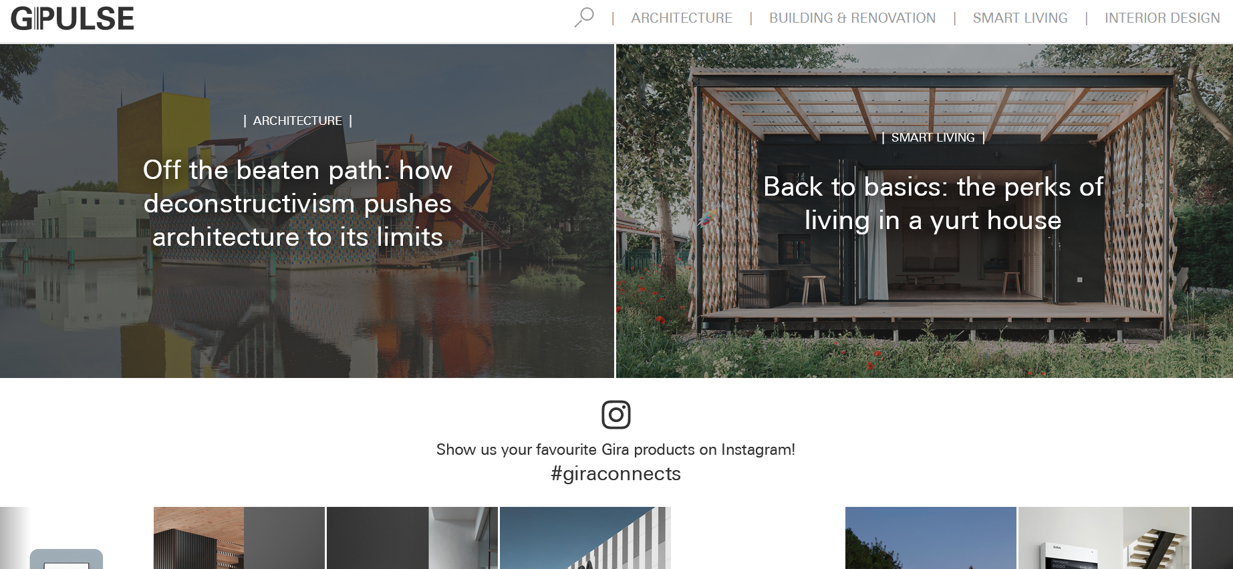Open the striped facade against sky photo
This screenshot has width=1233, height=569.
point(585,538)
